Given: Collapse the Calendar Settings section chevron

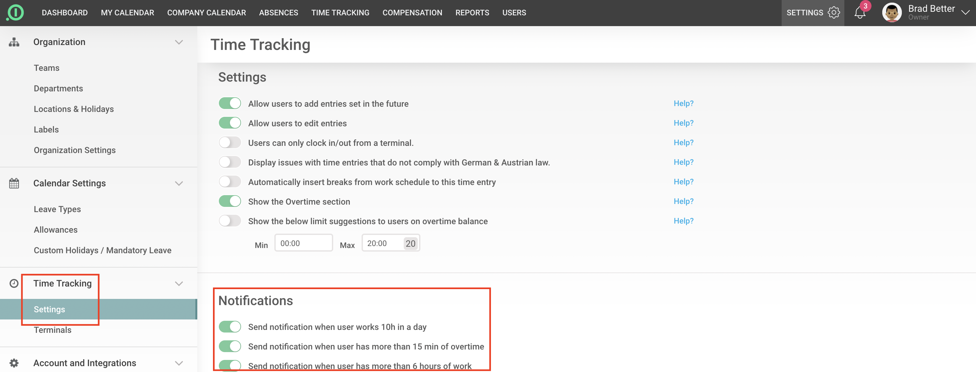Looking at the screenshot, I should pyautogui.click(x=179, y=183).
